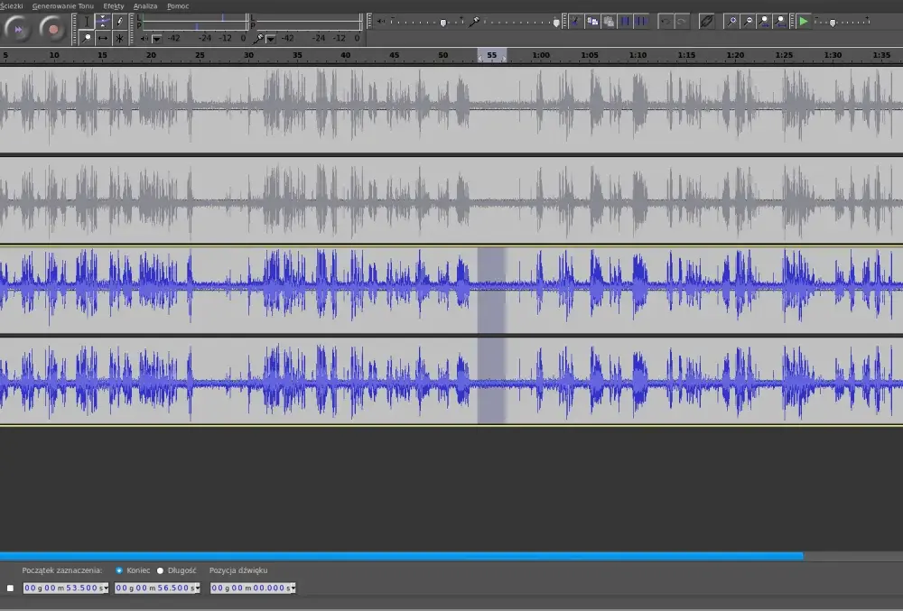Select the Time Shift arrows tool
903x611 pixels.
coord(103,38)
